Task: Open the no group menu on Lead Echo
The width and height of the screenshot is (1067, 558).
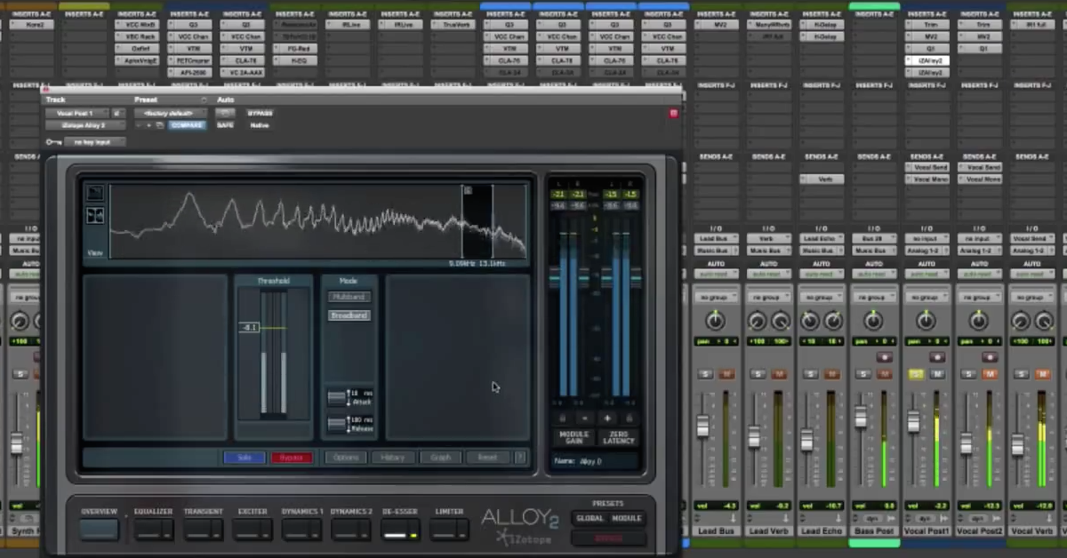Action: [x=822, y=297]
